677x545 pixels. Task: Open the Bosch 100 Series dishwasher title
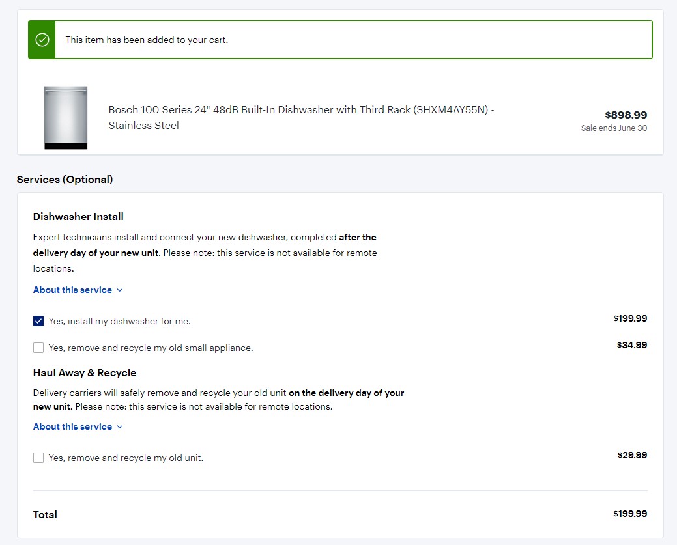point(301,117)
